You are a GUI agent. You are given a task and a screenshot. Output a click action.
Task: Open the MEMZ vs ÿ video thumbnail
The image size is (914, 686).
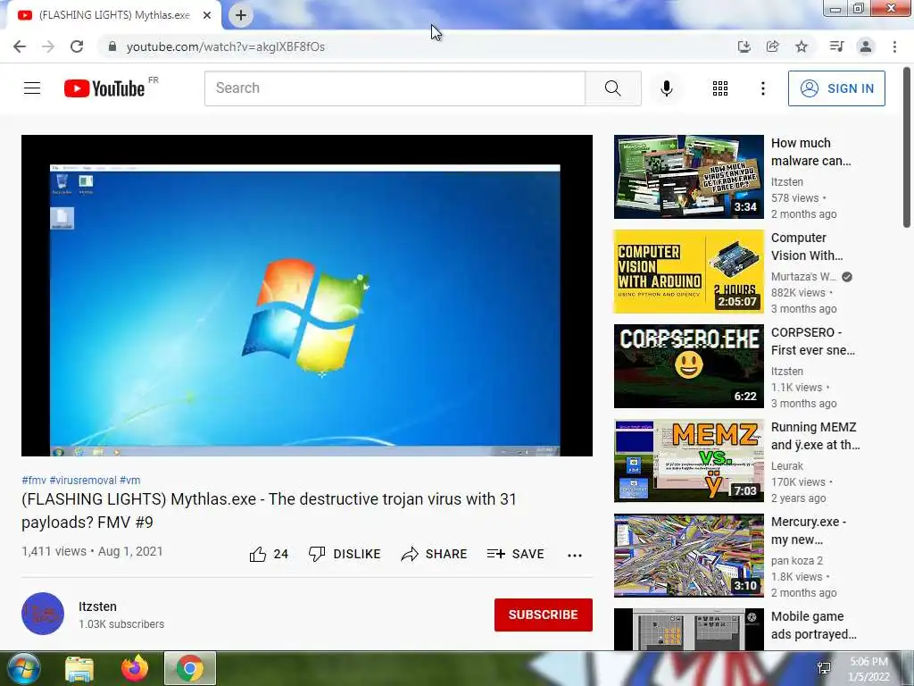point(688,460)
